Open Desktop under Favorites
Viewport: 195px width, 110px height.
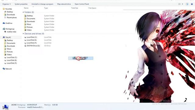coord(10,12)
